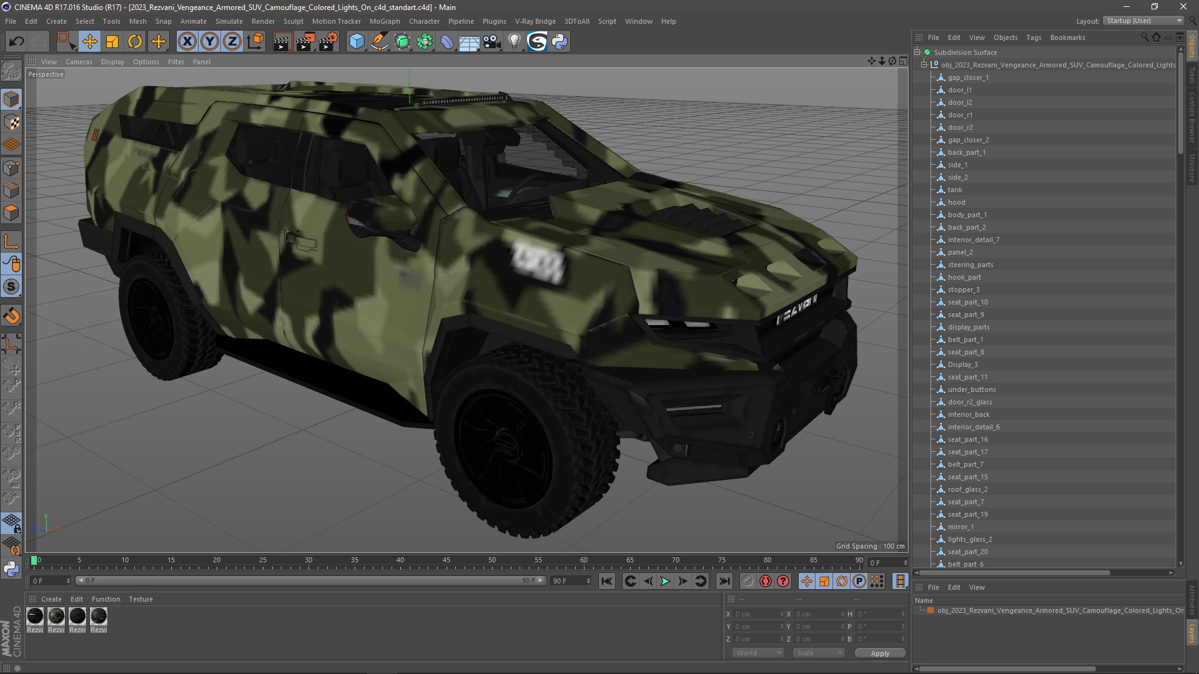Select the hood object in tree
This screenshot has height=674, width=1199.
(x=956, y=202)
